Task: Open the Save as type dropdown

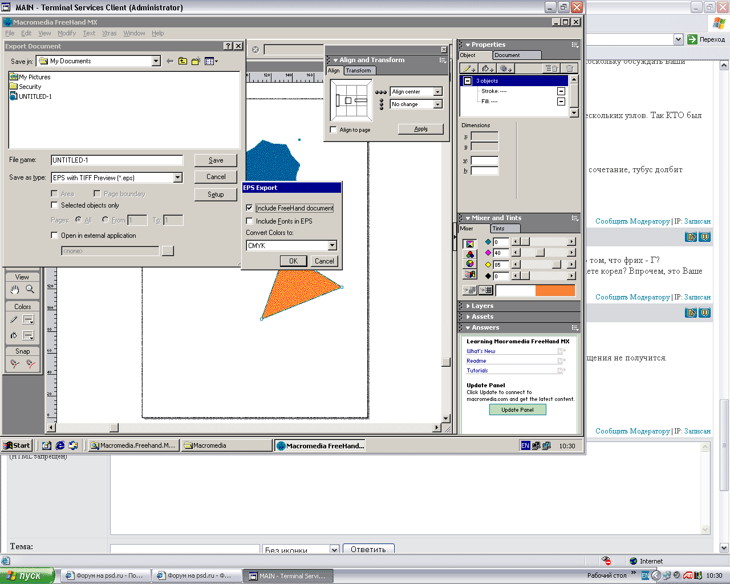Action: point(178,178)
